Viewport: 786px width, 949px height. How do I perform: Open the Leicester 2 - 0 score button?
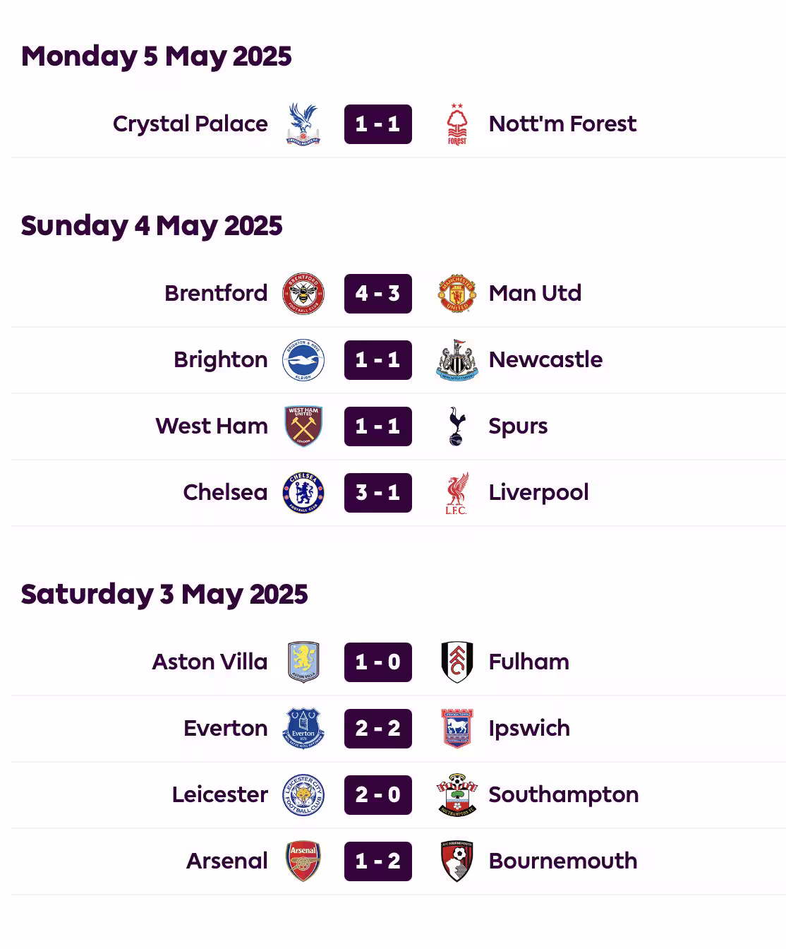(378, 795)
